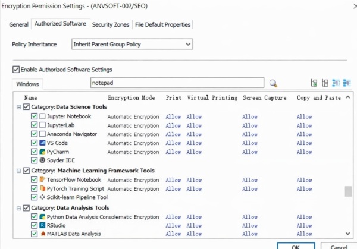Image resolution: width=357 pixels, height=249 pixels.
Task: Select the MATLAB Data Analysis icon
Action: coord(43,234)
